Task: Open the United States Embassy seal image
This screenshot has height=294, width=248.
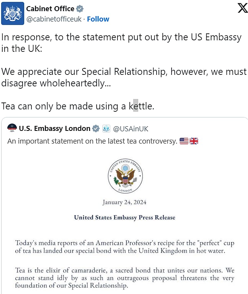Action: pyautogui.click(x=125, y=176)
